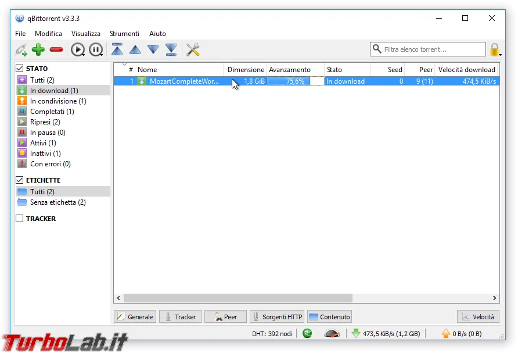518x353 pixels.
Task: Open the File menu
Action: pyautogui.click(x=20, y=33)
